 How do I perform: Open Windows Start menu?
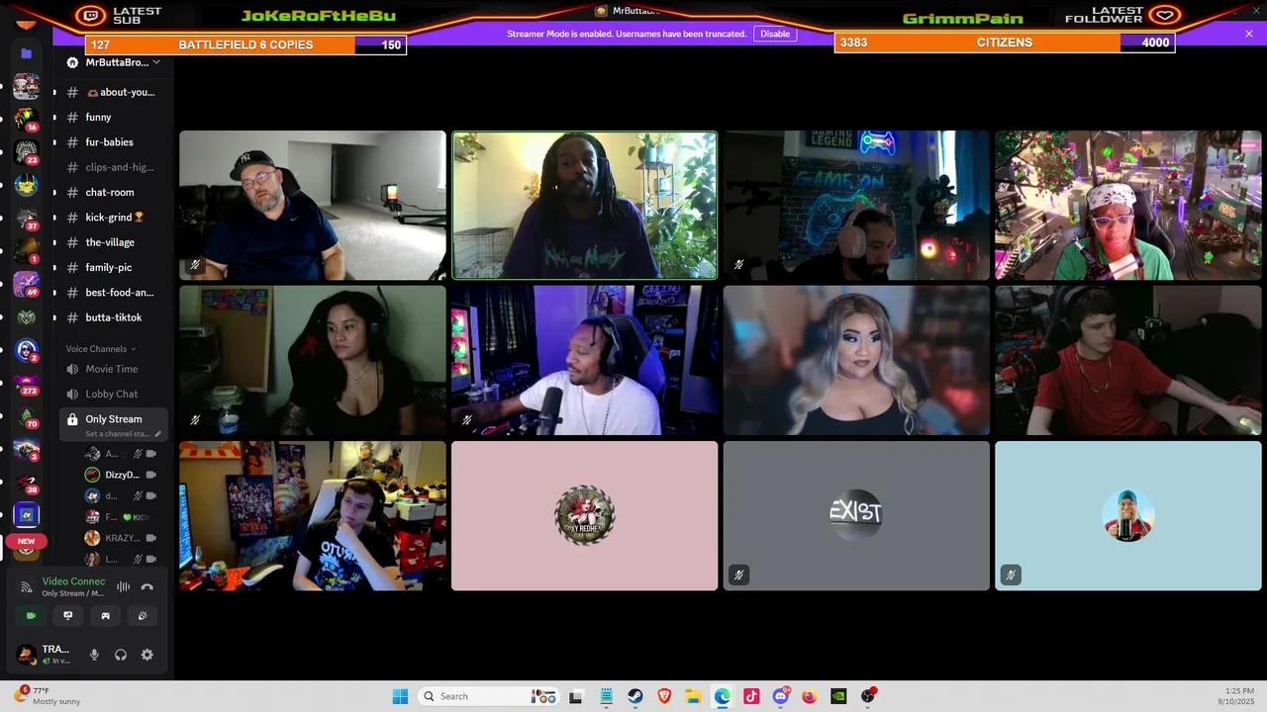pos(400,696)
